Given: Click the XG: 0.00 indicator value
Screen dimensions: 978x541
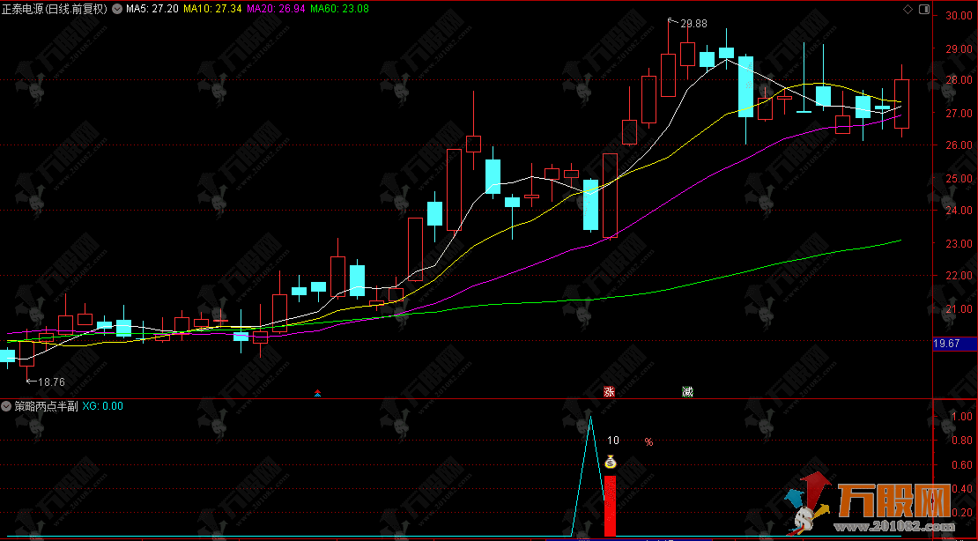Looking at the screenshot, I should click(103, 406).
